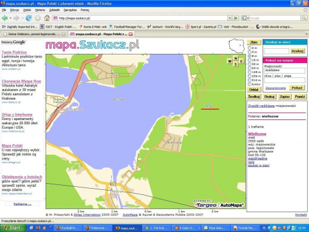Pan the map north with the N button

point(235,58)
